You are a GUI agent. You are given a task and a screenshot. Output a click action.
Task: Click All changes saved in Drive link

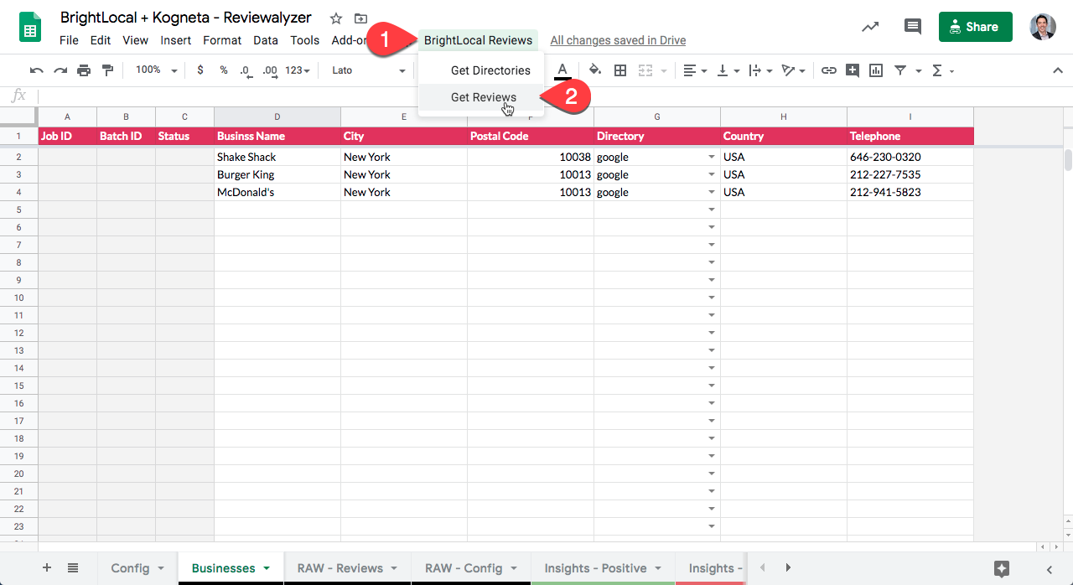[x=618, y=40]
